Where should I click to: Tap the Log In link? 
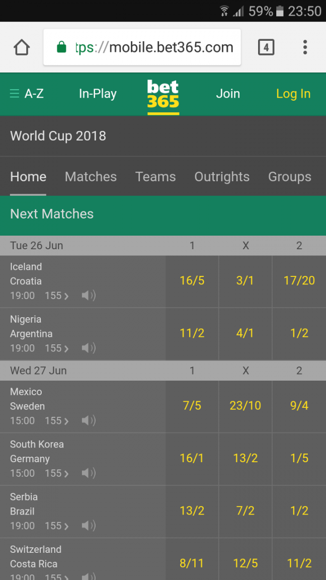coord(293,94)
